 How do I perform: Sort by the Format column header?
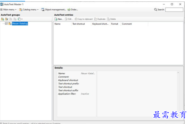pos(115,24)
